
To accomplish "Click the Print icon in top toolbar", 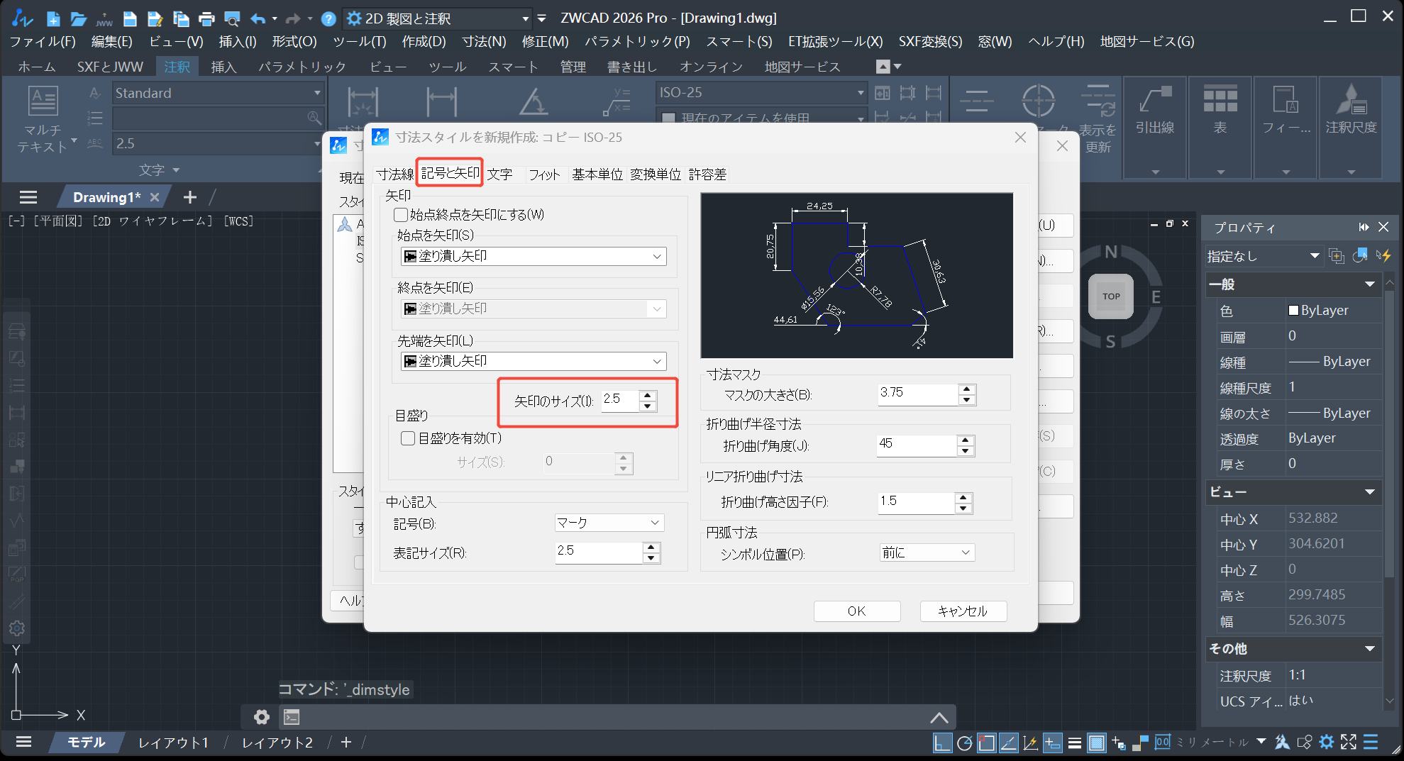I will point(206,18).
